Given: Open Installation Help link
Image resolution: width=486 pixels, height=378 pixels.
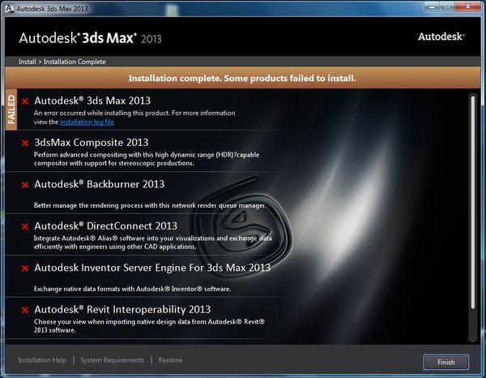Looking at the screenshot, I should tap(42, 360).
